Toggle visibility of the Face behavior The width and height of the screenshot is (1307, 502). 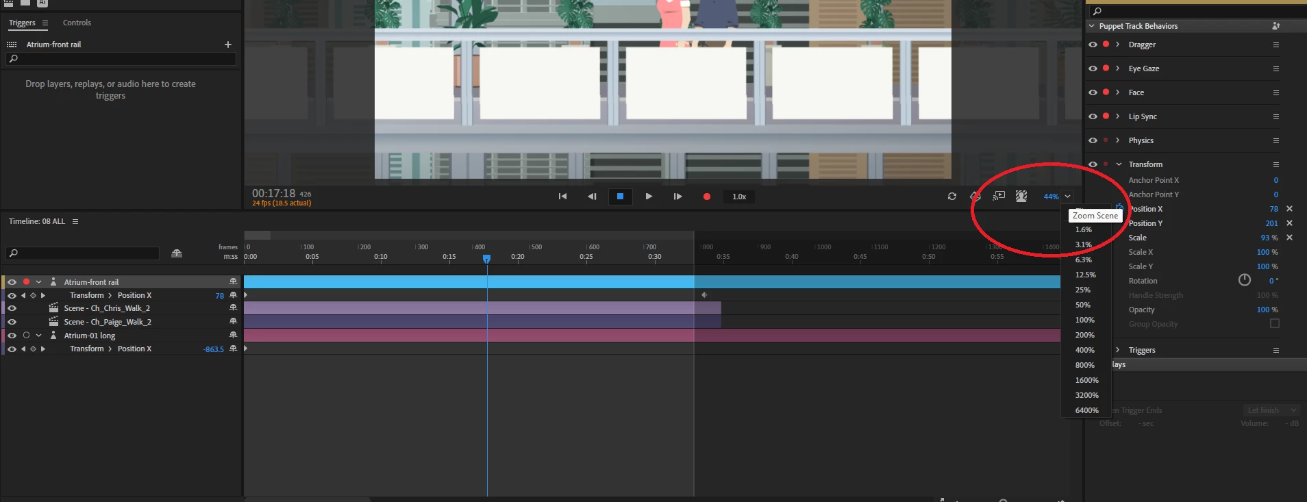(x=1093, y=92)
